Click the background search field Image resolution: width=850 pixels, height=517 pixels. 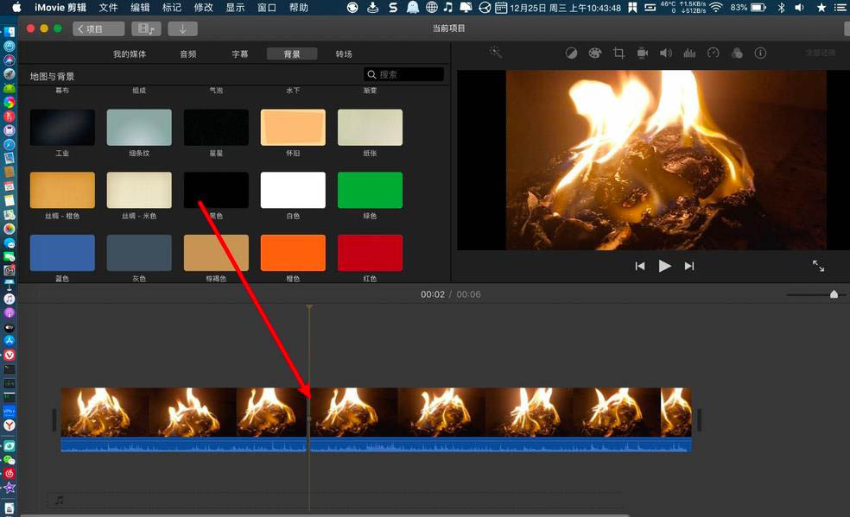[404, 75]
